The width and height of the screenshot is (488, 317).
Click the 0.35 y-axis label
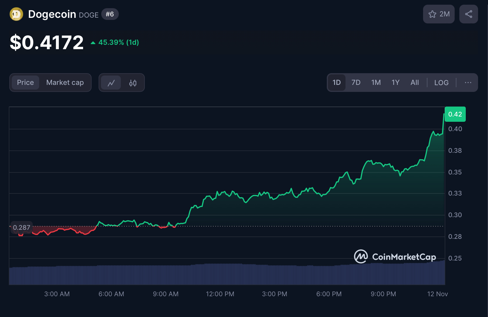point(455,172)
